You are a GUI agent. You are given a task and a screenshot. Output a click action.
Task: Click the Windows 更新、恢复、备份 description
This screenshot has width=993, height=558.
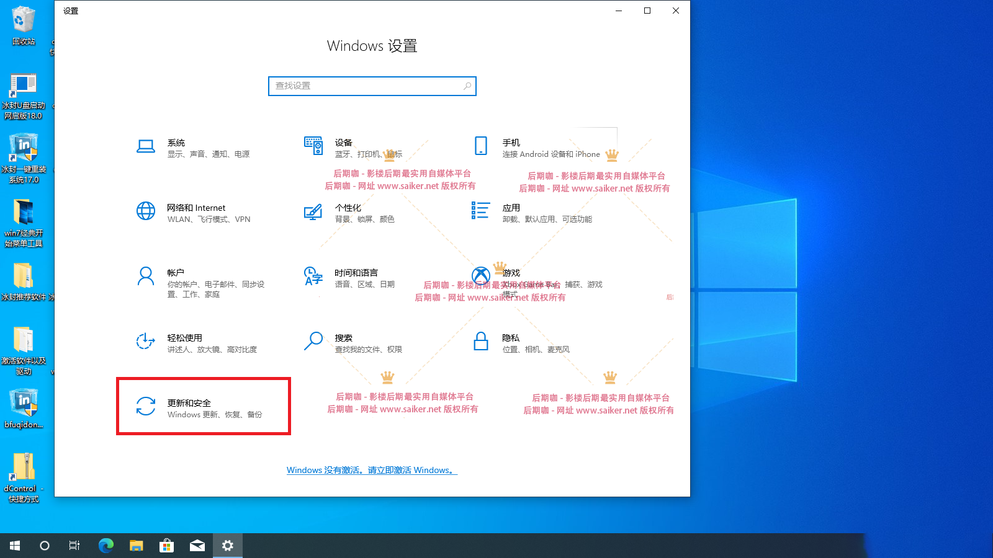215,415
